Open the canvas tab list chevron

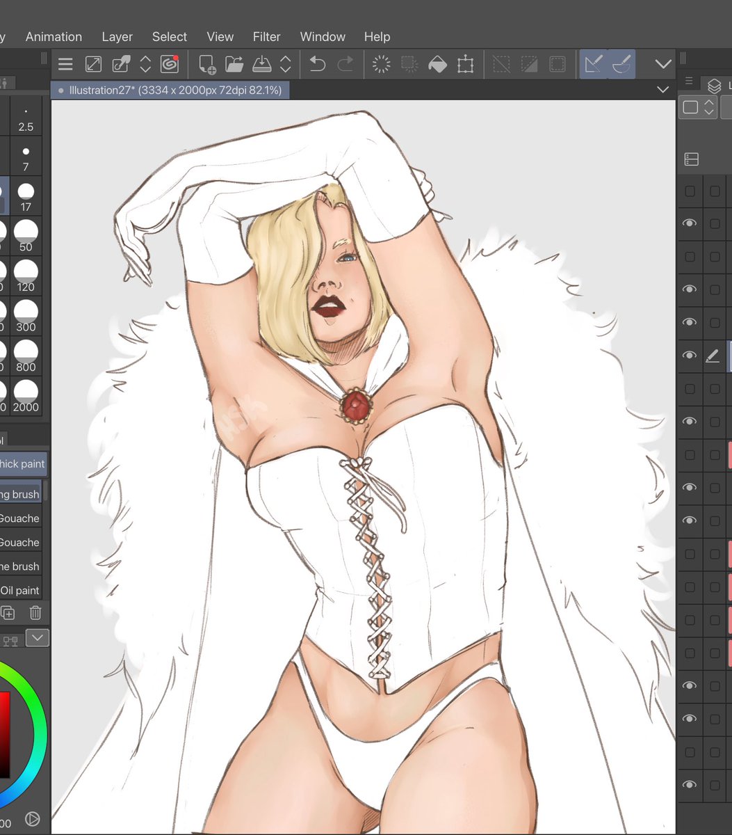tap(663, 90)
